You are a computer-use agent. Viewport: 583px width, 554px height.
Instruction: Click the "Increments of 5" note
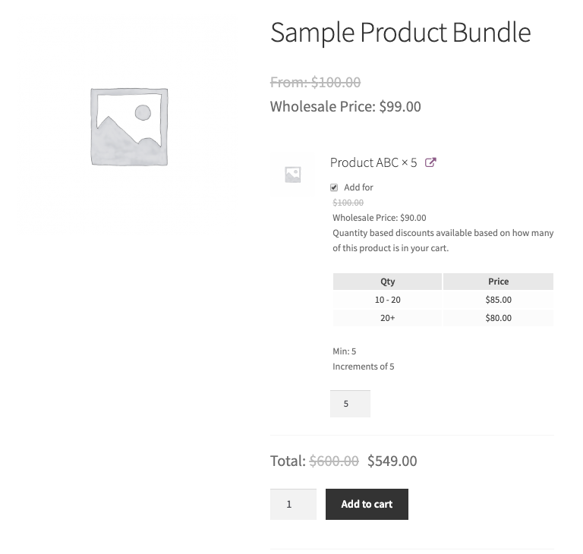tap(364, 367)
